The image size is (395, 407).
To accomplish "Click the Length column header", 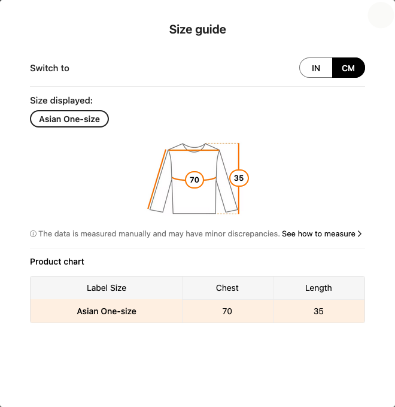I will coord(319,288).
